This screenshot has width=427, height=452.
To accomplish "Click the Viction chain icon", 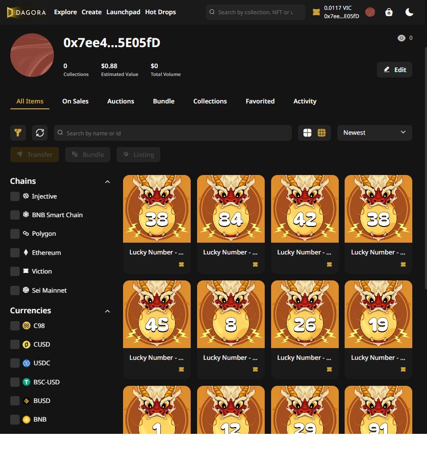I will (x=26, y=271).
